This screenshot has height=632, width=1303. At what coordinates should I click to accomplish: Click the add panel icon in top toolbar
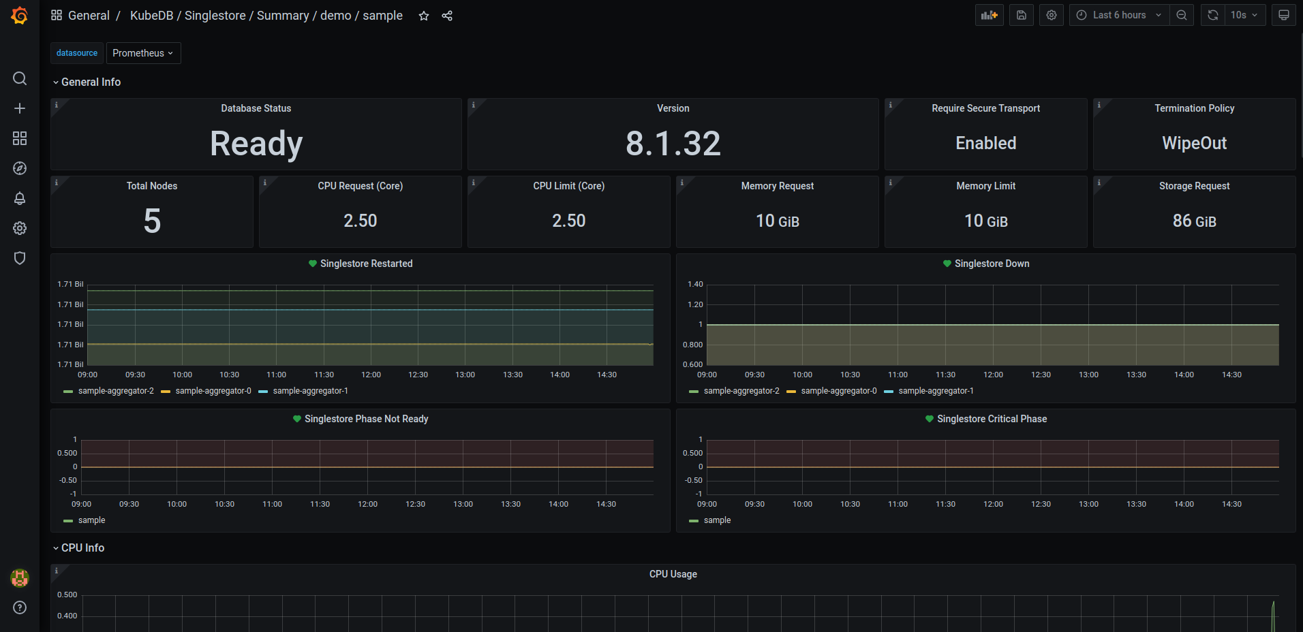(989, 14)
